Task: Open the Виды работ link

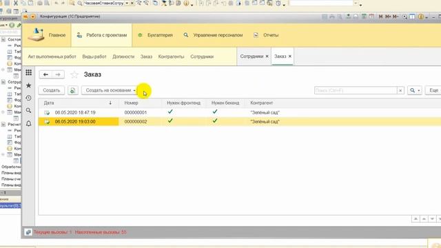Action: (x=94, y=56)
